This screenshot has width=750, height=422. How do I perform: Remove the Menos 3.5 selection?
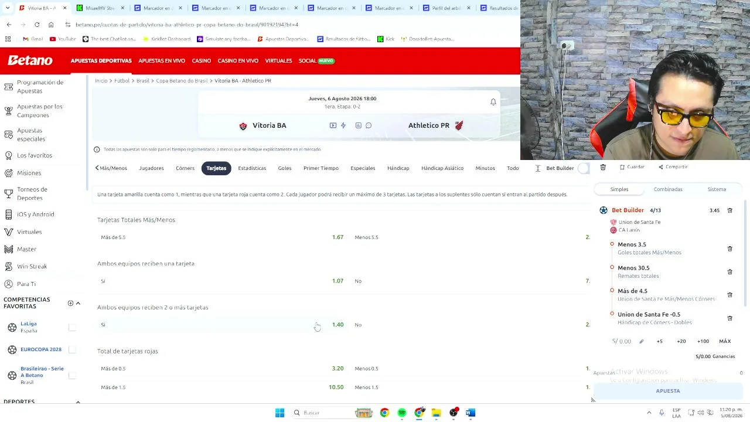tap(729, 249)
